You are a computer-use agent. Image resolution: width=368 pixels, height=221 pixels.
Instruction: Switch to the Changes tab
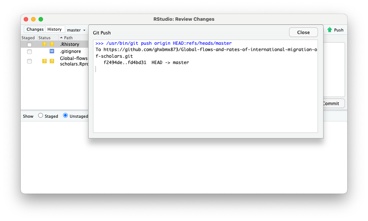pos(35,29)
